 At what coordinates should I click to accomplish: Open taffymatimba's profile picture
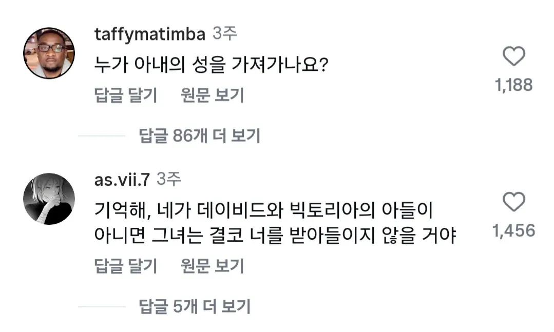pyautogui.click(x=50, y=53)
